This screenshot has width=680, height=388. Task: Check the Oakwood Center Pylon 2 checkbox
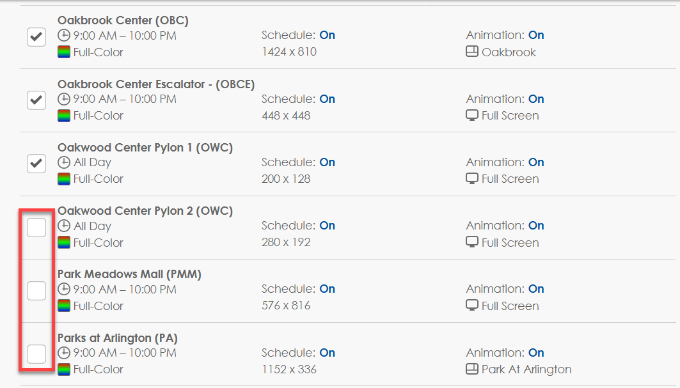click(x=36, y=227)
